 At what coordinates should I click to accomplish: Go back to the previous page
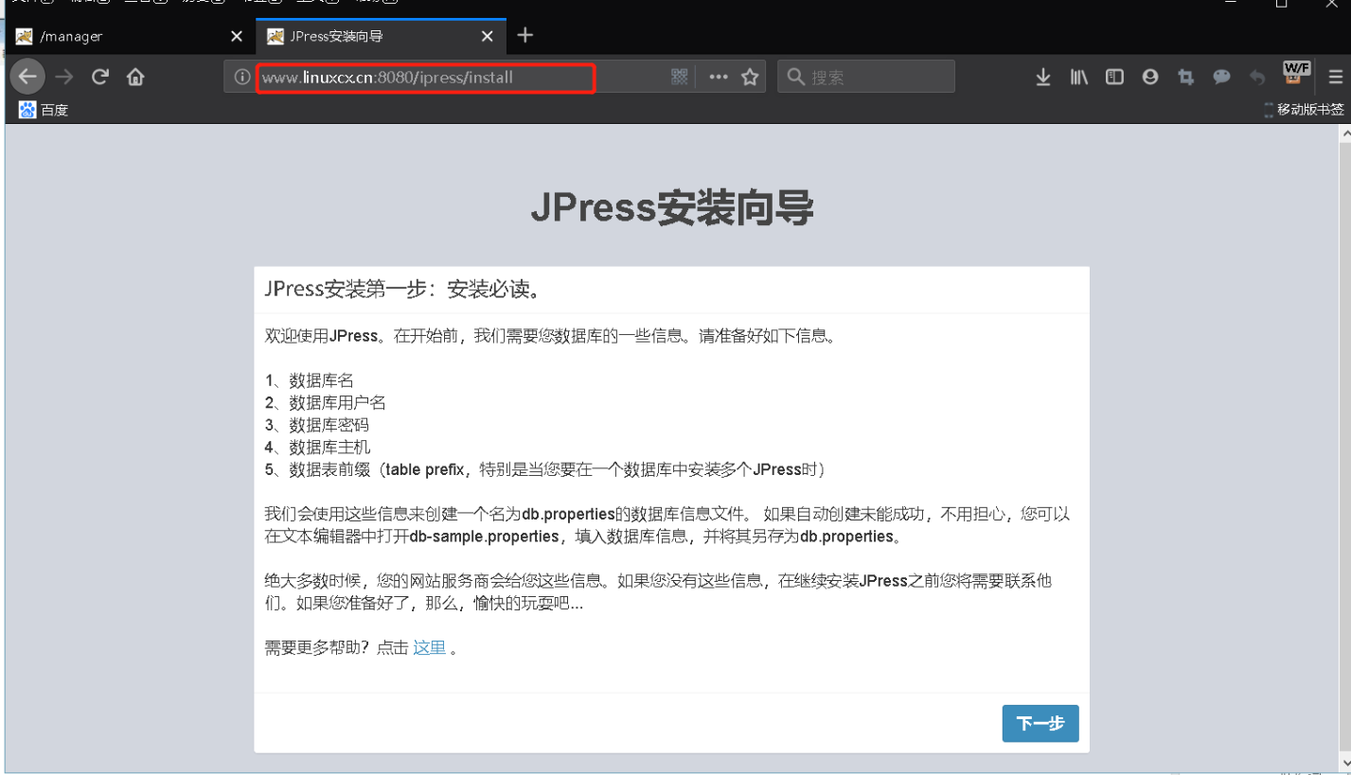pos(27,77)
